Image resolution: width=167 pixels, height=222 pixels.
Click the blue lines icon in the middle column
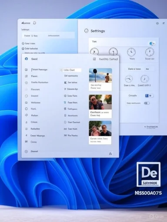65,102
